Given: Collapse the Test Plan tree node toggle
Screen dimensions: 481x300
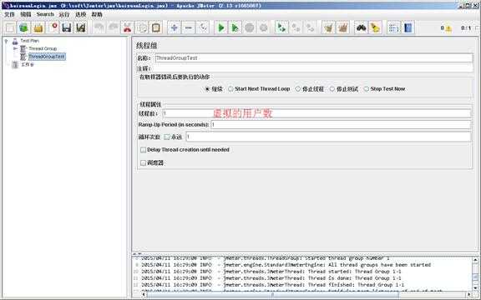Looking at the screenshot, I should coord(6,41).
